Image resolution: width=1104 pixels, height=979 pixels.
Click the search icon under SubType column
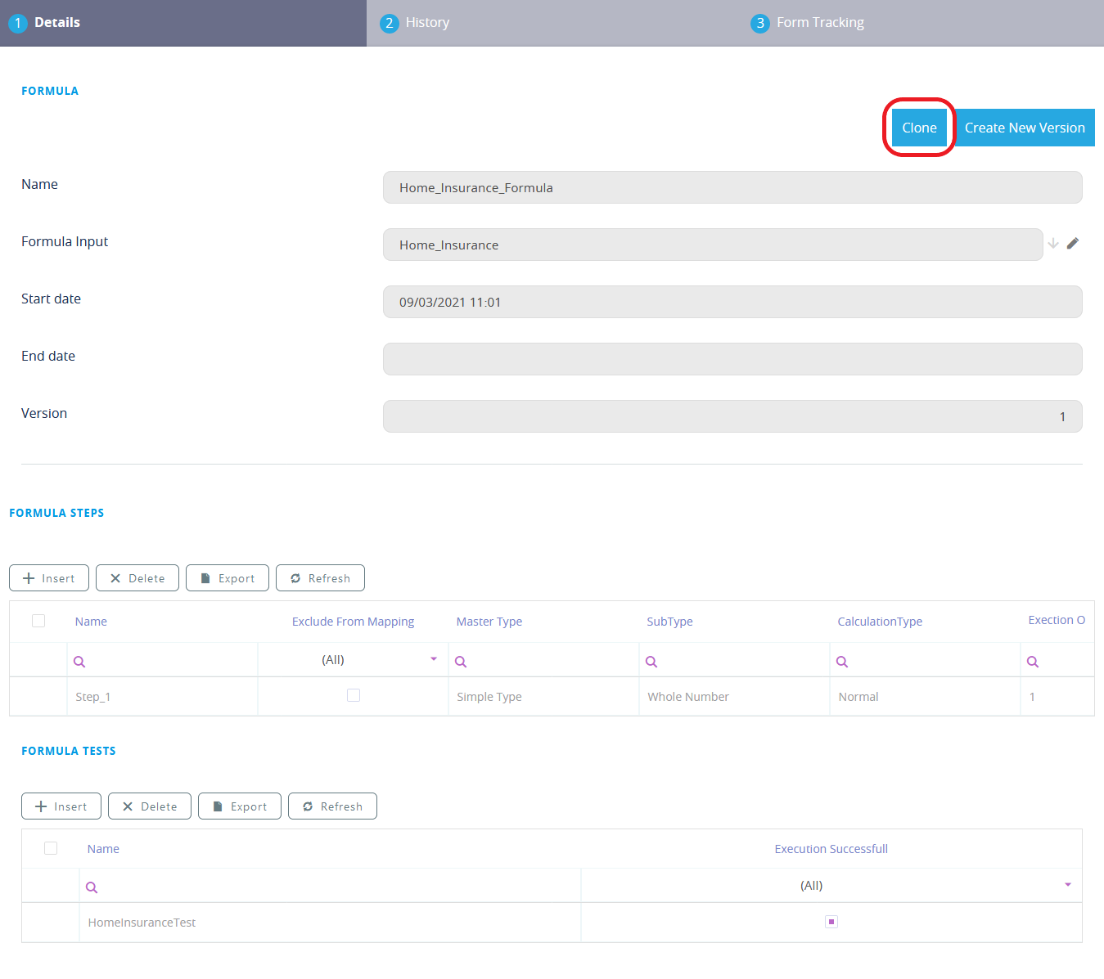pyautogui.click(x=651, y=662)
